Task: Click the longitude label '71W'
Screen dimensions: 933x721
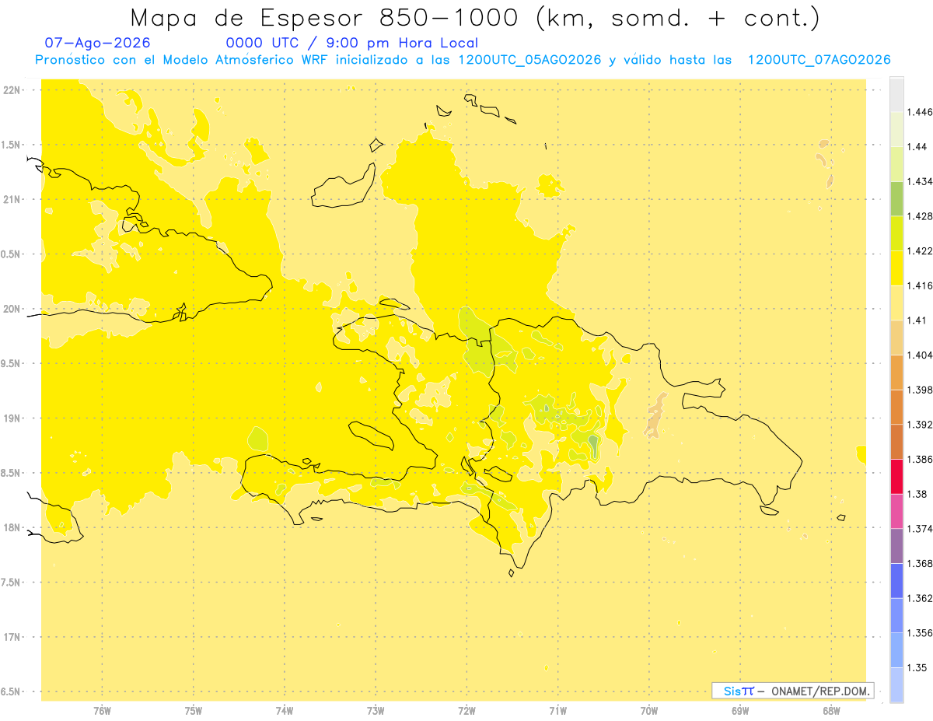Action: (x=557, y=710)
